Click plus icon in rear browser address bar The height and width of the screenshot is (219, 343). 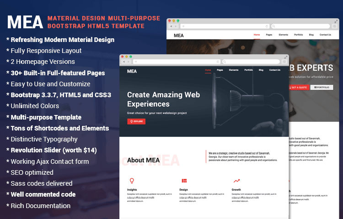[x=183, y=26]
